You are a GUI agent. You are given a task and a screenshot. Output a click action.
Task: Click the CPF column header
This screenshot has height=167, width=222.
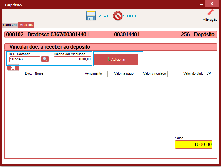tap(209, 74)
